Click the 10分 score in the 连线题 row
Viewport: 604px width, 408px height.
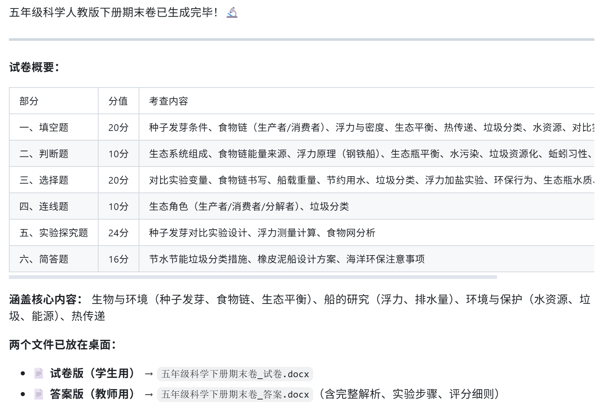click(x=119, y=206)
